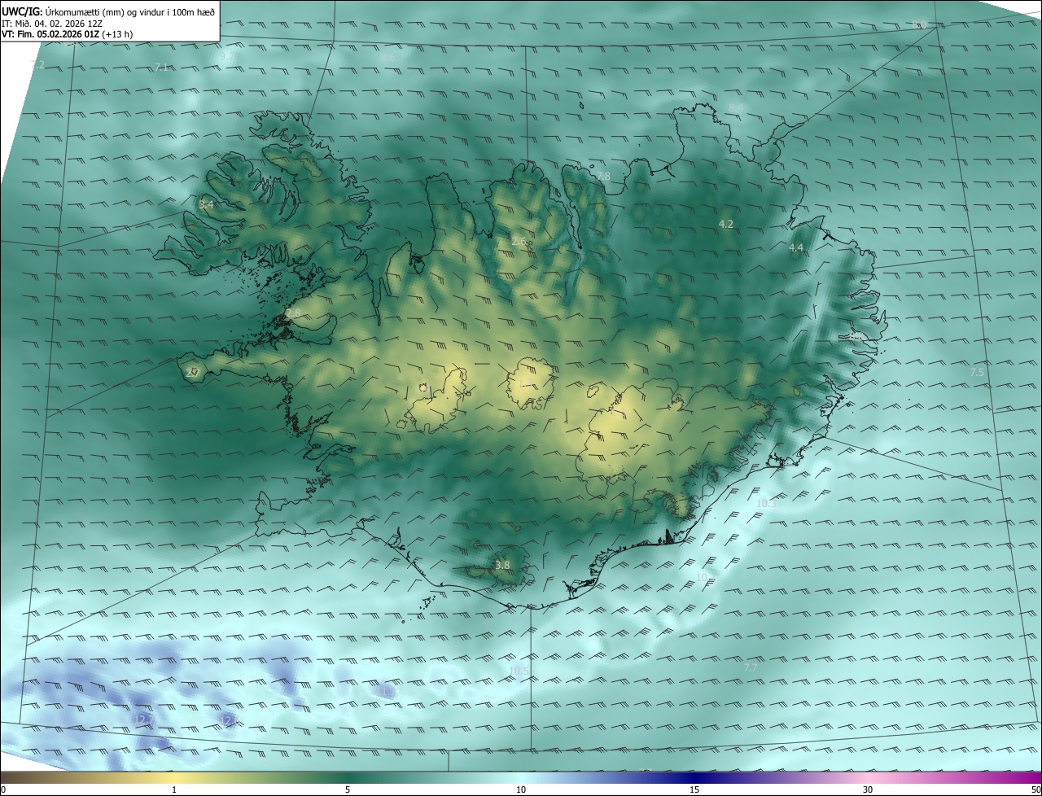
Task: Click the 2.8 value label on the map
Action: (293, 313)
